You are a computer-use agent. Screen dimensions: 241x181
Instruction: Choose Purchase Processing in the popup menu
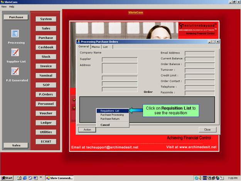coord(112,115)
